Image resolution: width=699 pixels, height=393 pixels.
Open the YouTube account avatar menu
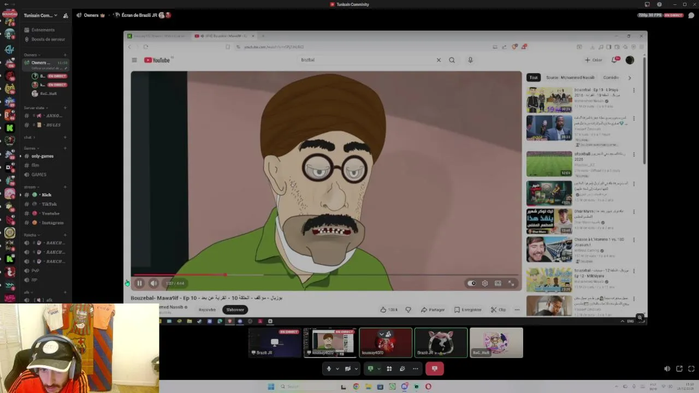(630, 60)
